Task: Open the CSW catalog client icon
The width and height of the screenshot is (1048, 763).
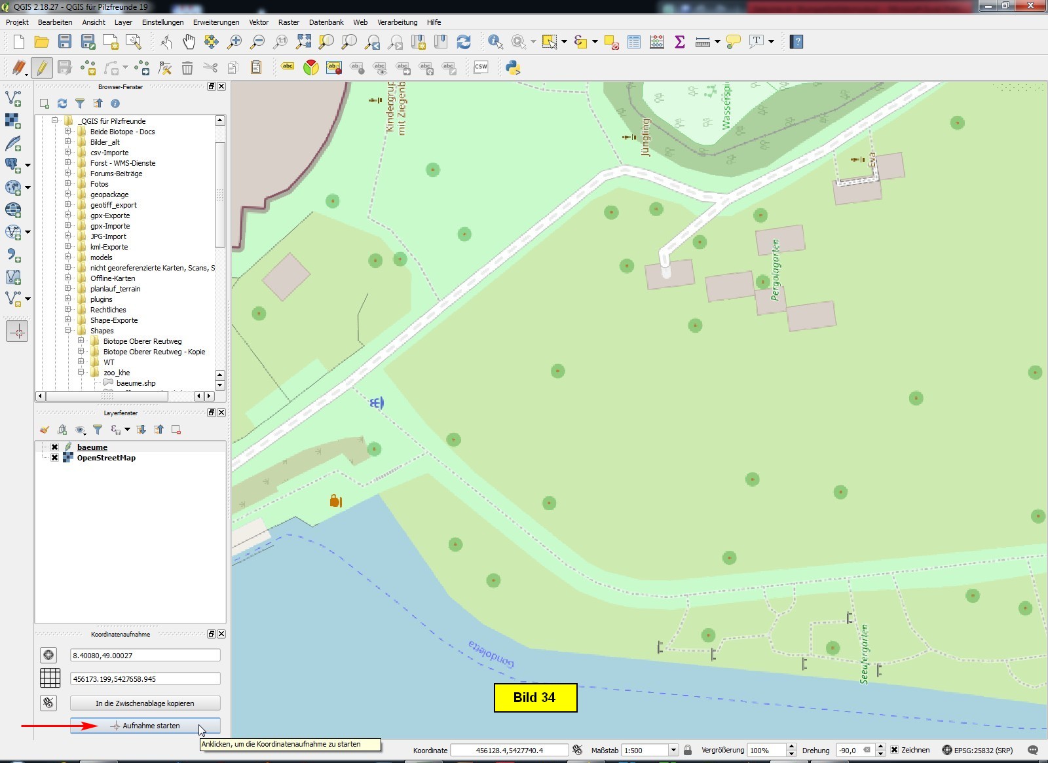Action: pyautogui.click(x=481, y=67)
